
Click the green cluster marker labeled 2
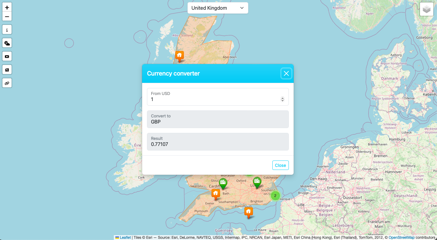click(275, 196)
